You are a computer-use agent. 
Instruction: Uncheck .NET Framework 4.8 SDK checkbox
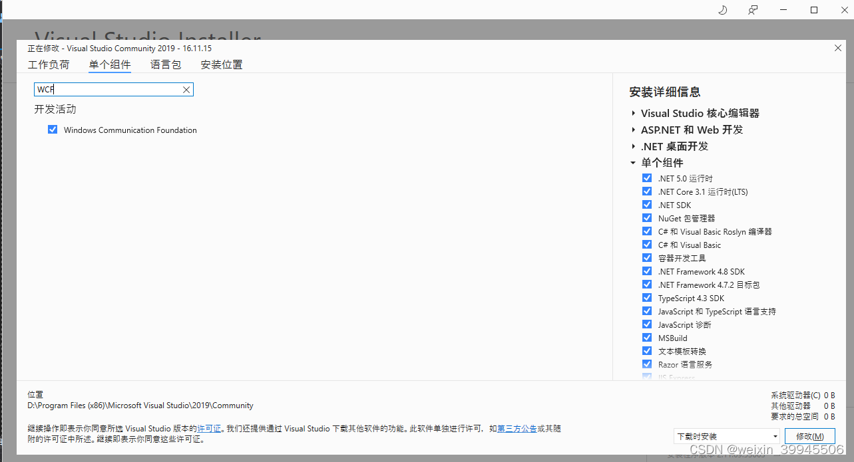[647, 271]
